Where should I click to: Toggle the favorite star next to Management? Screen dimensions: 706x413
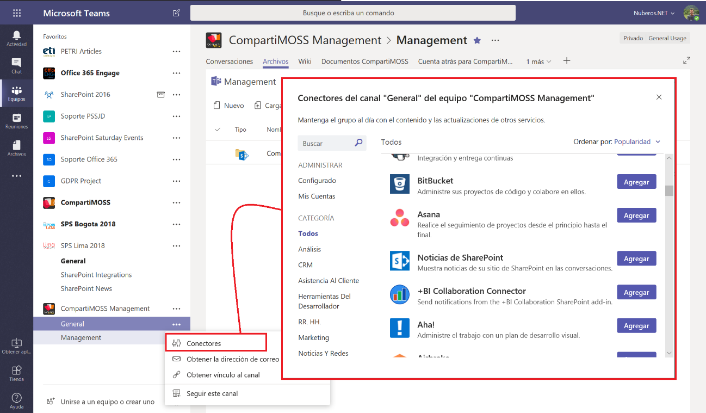click(x=477, y=40)
